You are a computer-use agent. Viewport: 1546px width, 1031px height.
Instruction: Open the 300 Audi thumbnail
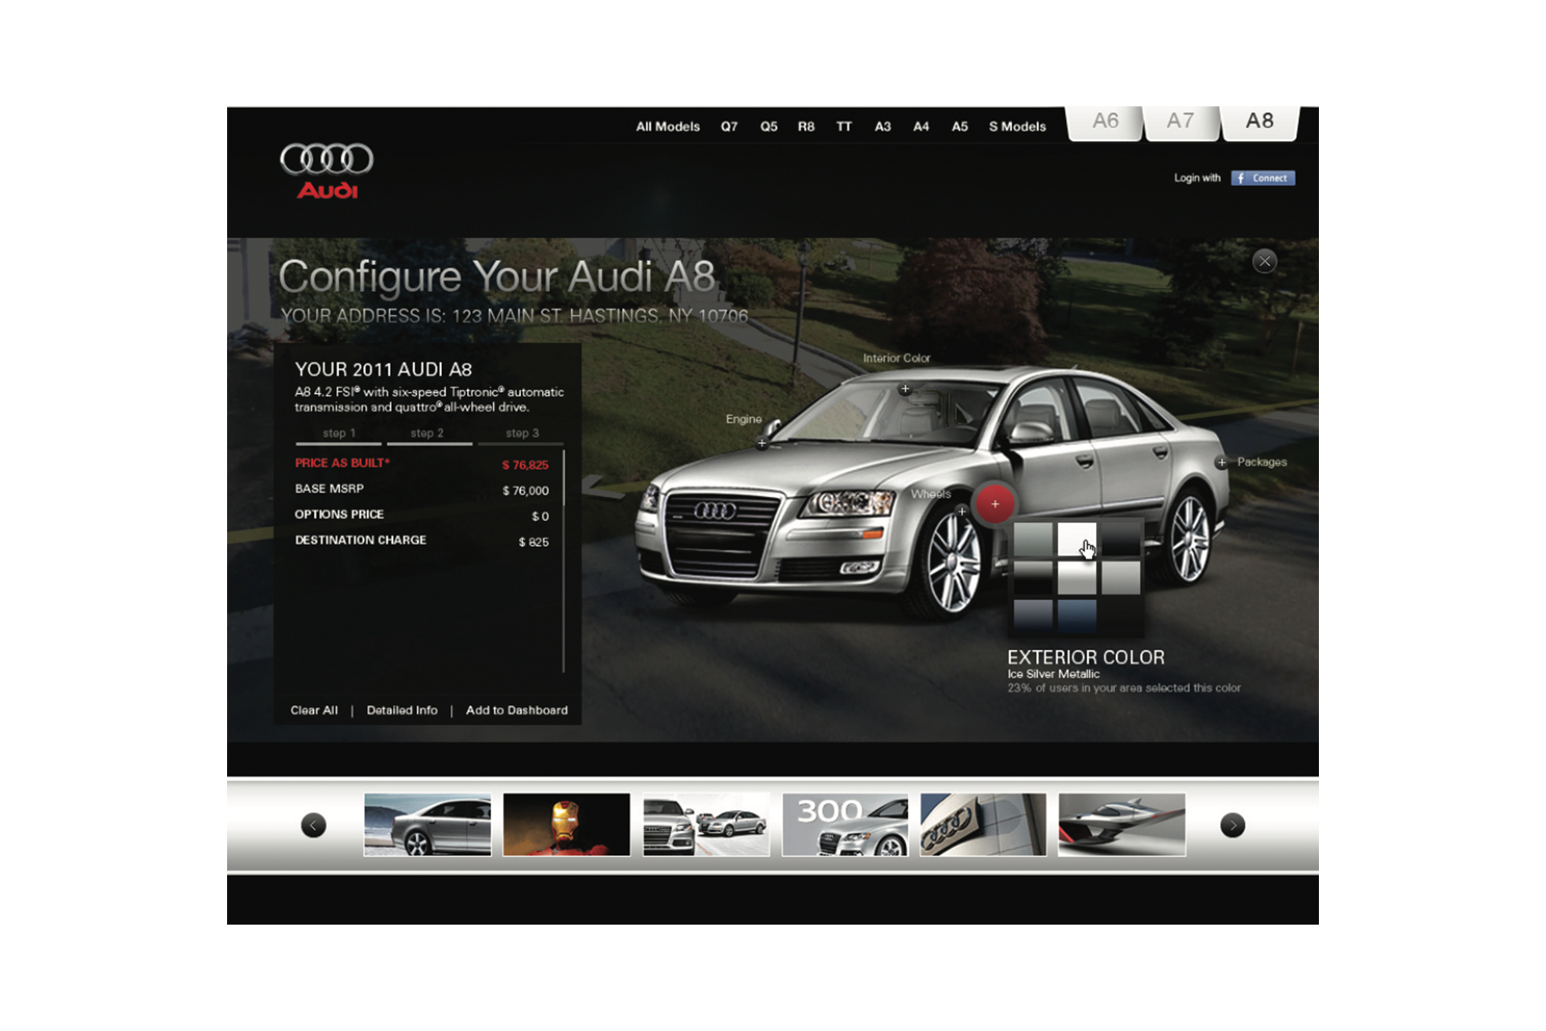[x=845, y=824]
